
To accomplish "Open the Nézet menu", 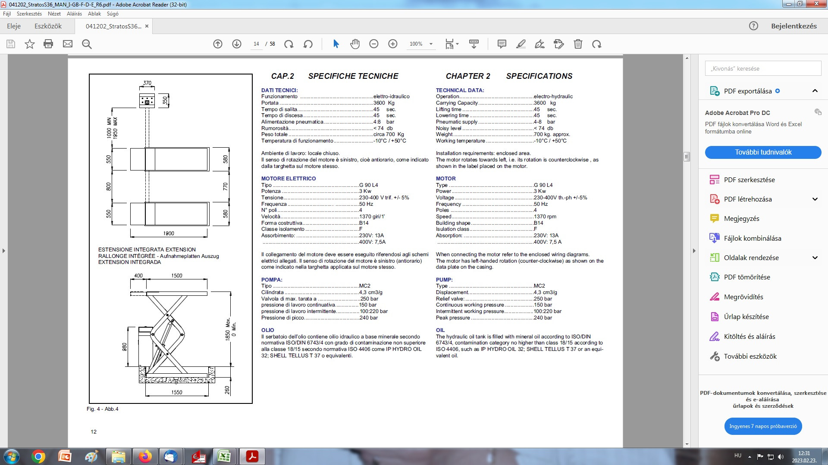I will click(x=54, y=14).
